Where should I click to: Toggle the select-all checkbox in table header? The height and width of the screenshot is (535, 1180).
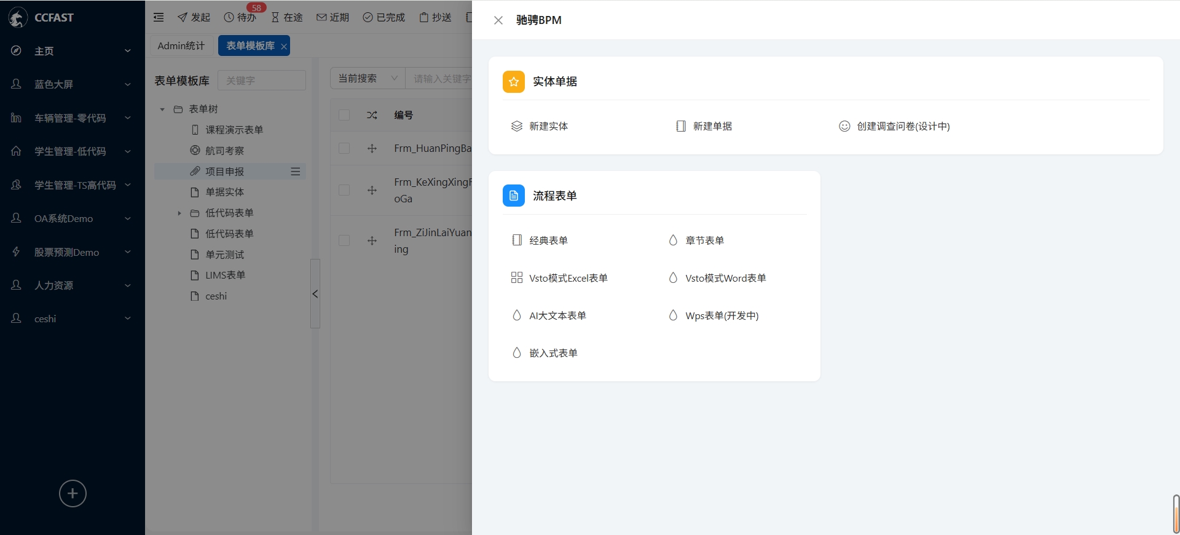pos(344,115)
